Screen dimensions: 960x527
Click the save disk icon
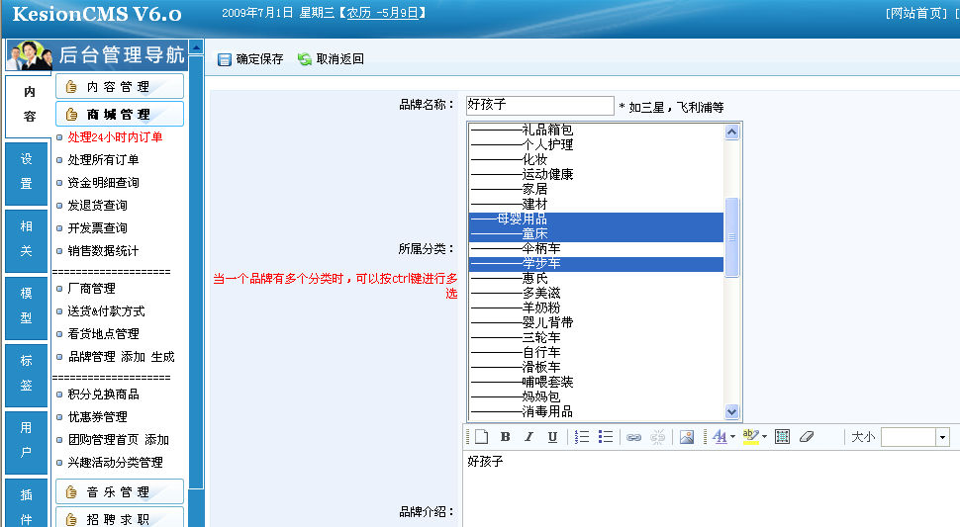point(225,59)
